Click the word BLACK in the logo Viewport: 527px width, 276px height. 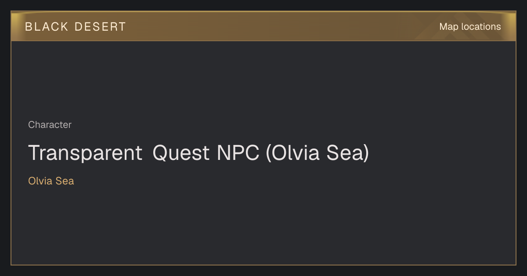click(47, 27)
